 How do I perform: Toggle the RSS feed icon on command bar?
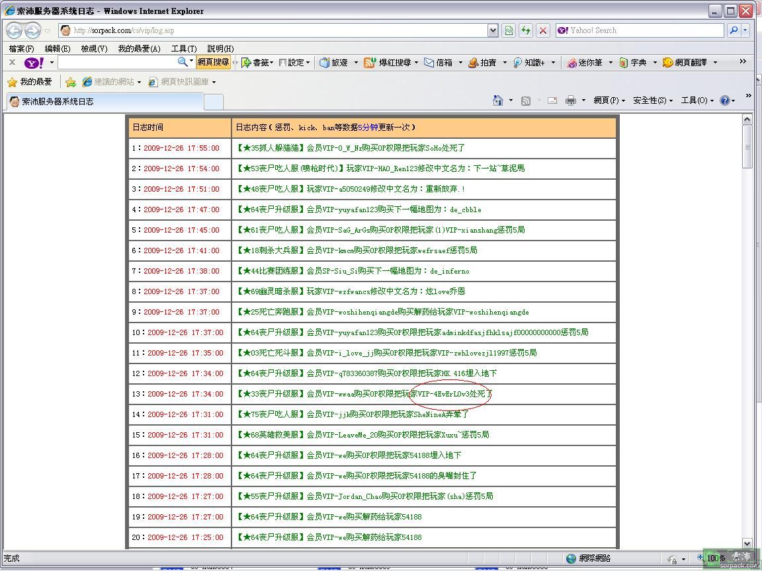click(x=527, y=100)
